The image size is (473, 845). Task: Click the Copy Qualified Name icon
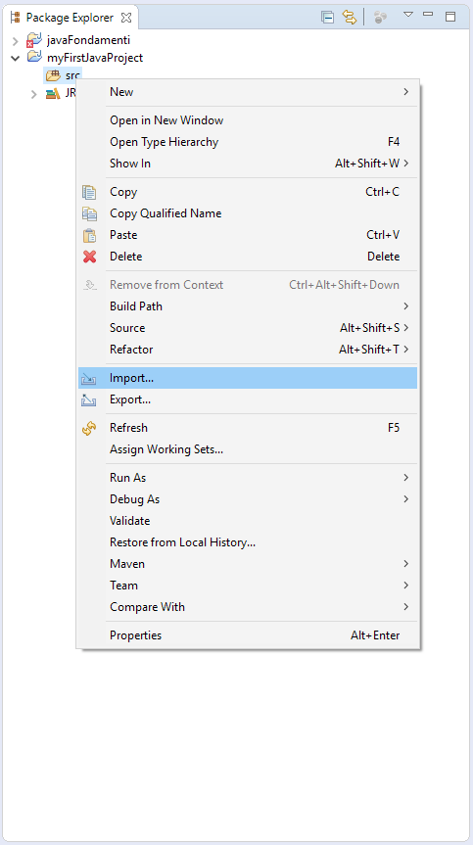pyautogui.click(x=89, y=213)
